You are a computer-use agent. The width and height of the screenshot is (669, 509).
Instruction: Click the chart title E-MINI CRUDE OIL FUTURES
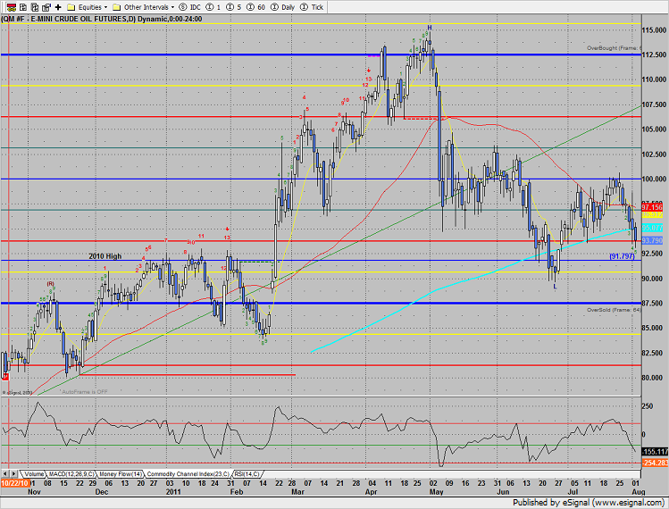78,20
